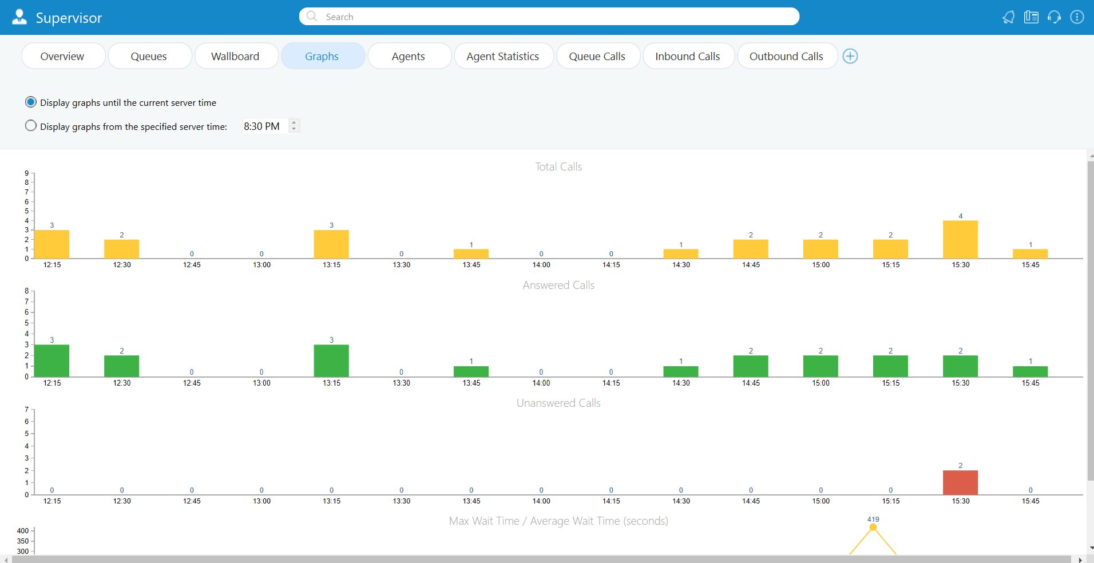Click the yellow 15:30 bar in Total Calls
1094x563 pixels.
[960, 240]
